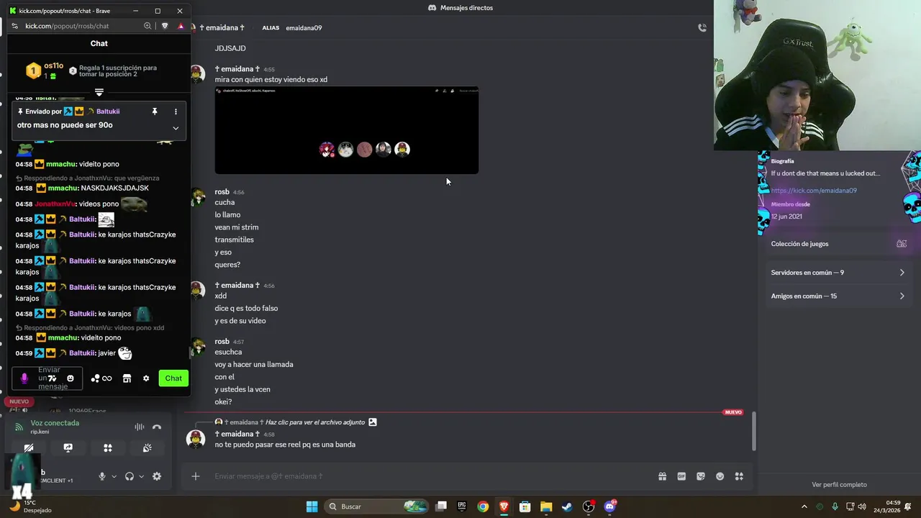Send message with green Chat button
Screen dimensions: 921x518
[173, 378]
